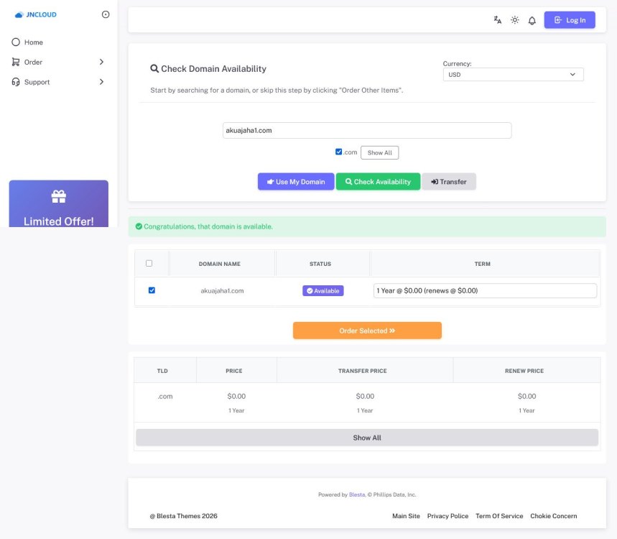Click the sidebar collapse circle icon
Screen dimensions: 617x539
coord(106,14)
